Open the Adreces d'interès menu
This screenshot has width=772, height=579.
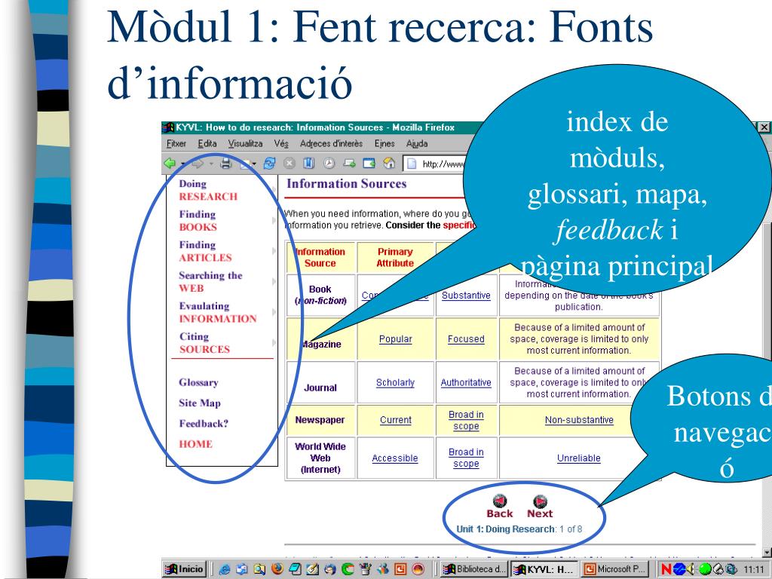click(x=332, y=144)
